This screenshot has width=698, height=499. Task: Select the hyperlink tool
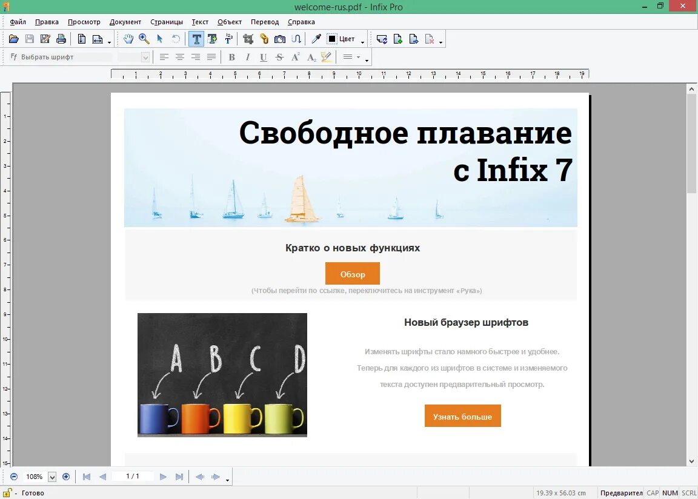point(265,39)
